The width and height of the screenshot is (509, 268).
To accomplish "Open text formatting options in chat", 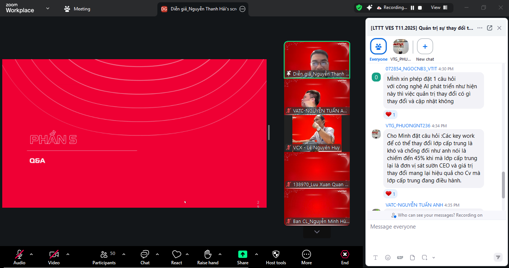I will [376, 258].
